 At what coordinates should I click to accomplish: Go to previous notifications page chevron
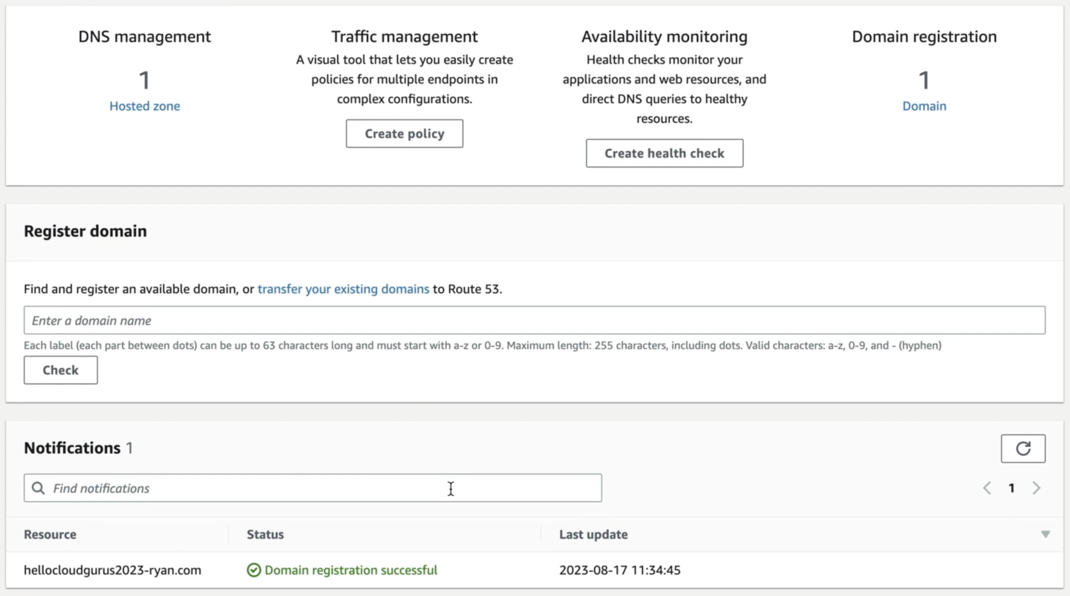987,488
